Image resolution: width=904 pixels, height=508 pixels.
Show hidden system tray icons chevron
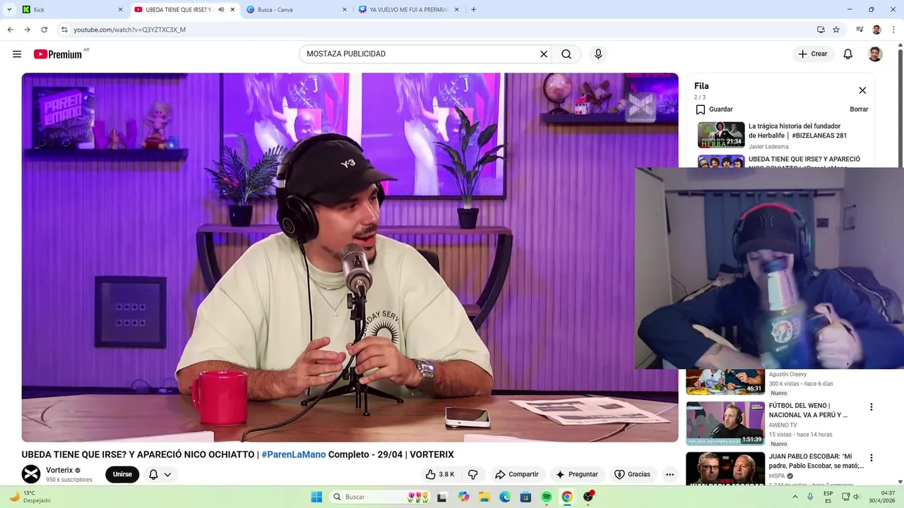[795, 497]
